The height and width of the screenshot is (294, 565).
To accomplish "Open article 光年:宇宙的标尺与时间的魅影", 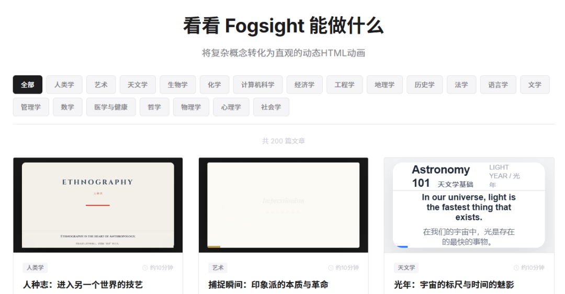I will pyautogui.click(x=454, y=285).
